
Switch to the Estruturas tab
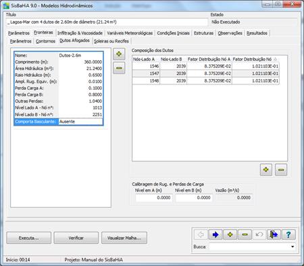[203, 33]
